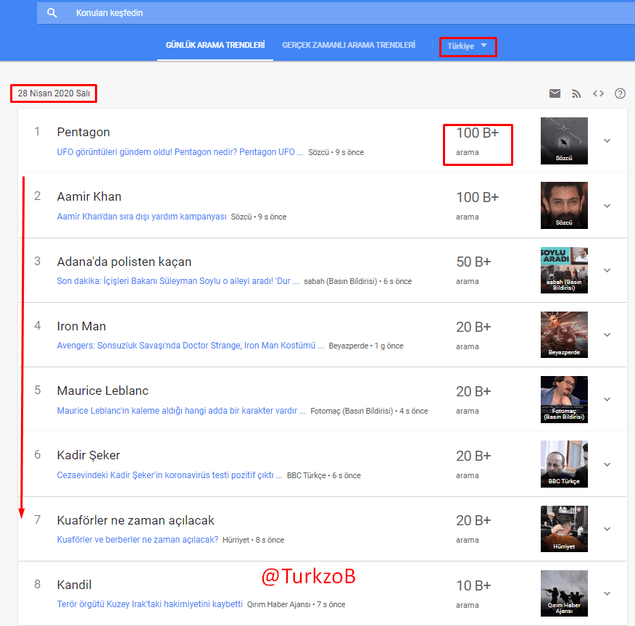
Task: Expand the Pentagon trend row
Action: point(607,141)
